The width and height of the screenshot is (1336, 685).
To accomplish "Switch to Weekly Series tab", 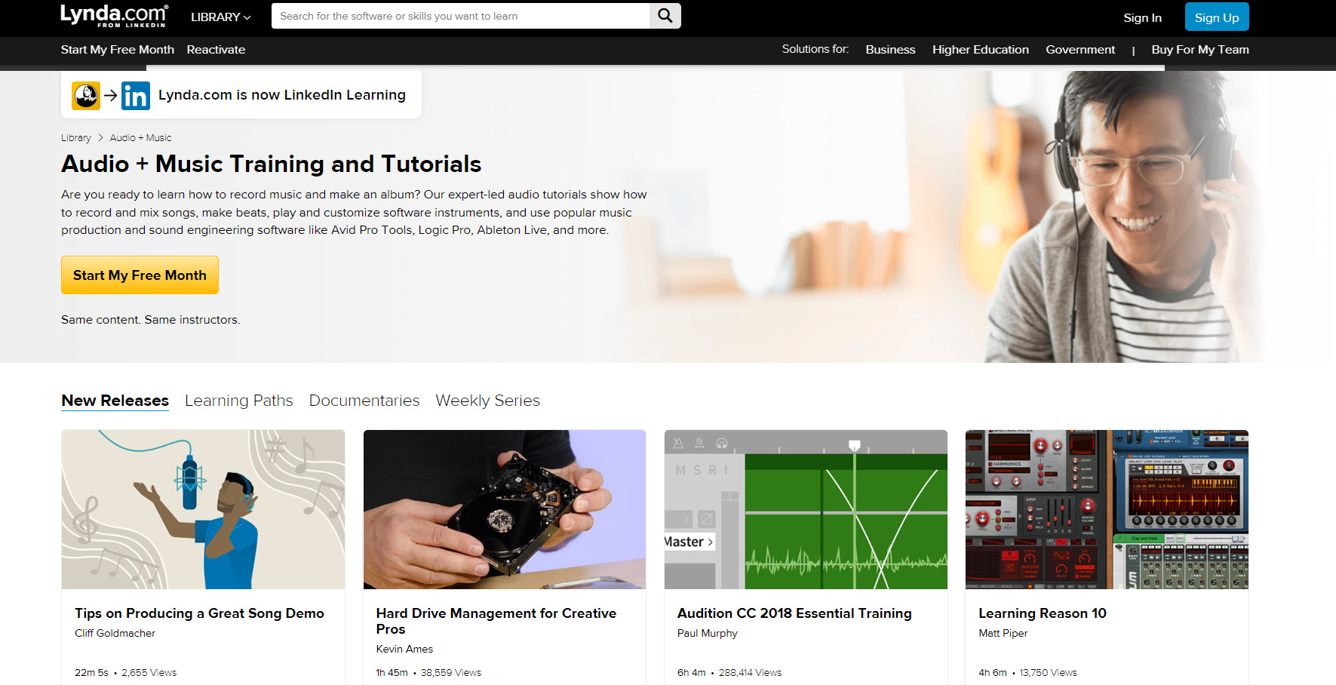I will tap(487, 401).
